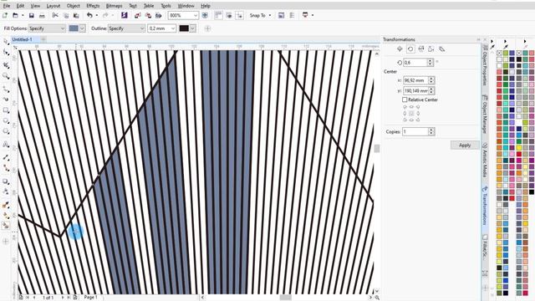Open the outline color picker dropdown
The height and width of the screenshot is (301, 535).
(x=193, y=28)
